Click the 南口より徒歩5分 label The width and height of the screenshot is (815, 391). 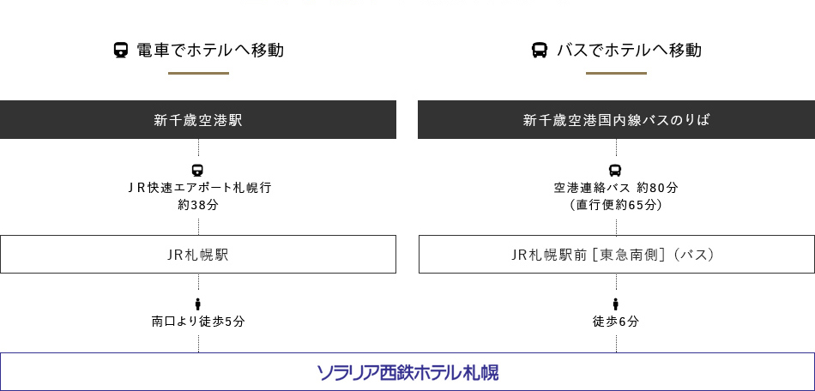(x=198, y=322)
